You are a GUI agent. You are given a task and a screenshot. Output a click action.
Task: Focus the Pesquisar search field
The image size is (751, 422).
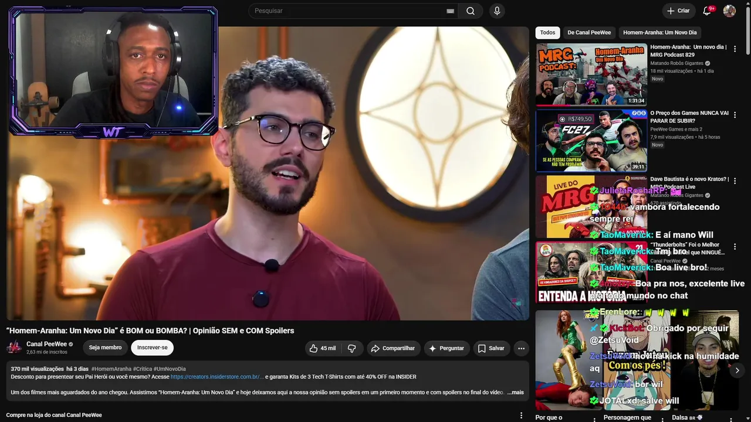pyautogui.click(x=349, y=11)
